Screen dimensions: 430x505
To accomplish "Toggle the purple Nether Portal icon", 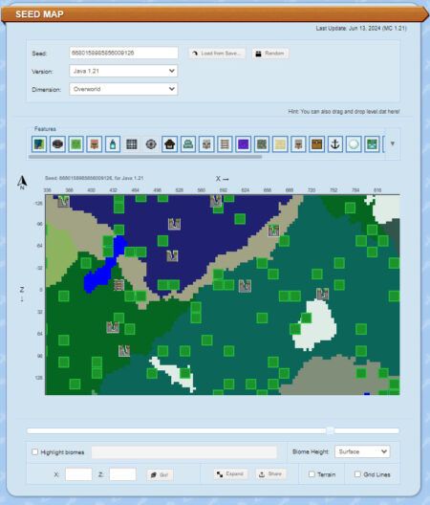I will (x=243, y=144).
